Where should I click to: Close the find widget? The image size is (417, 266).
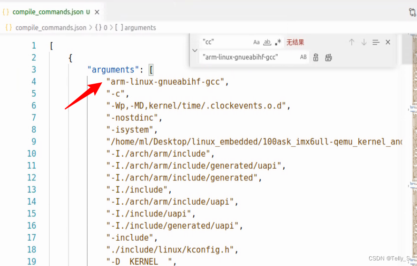pos(388,42)
